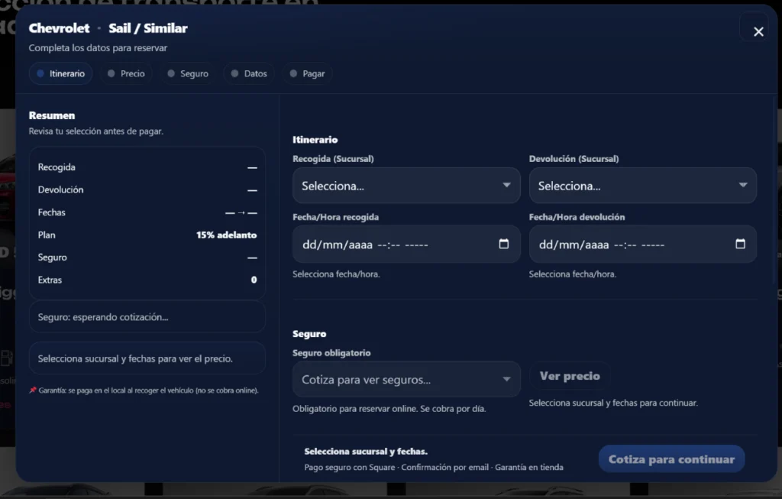The height and width of the screenshot is (499, 782).
Task: Click the pin icon beside Garantía note
Action: click(x=33, y=390)
